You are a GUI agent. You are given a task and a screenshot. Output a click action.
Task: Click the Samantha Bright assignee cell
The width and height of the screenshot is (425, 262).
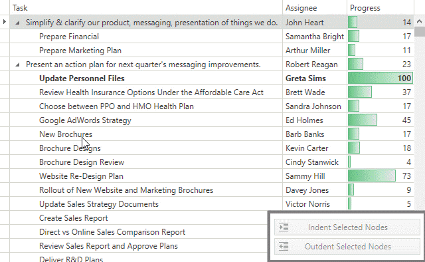click(315, 37)
